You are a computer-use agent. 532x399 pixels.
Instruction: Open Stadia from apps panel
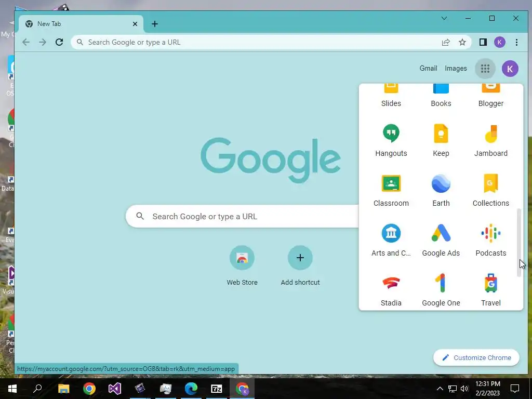click(391, 290)
